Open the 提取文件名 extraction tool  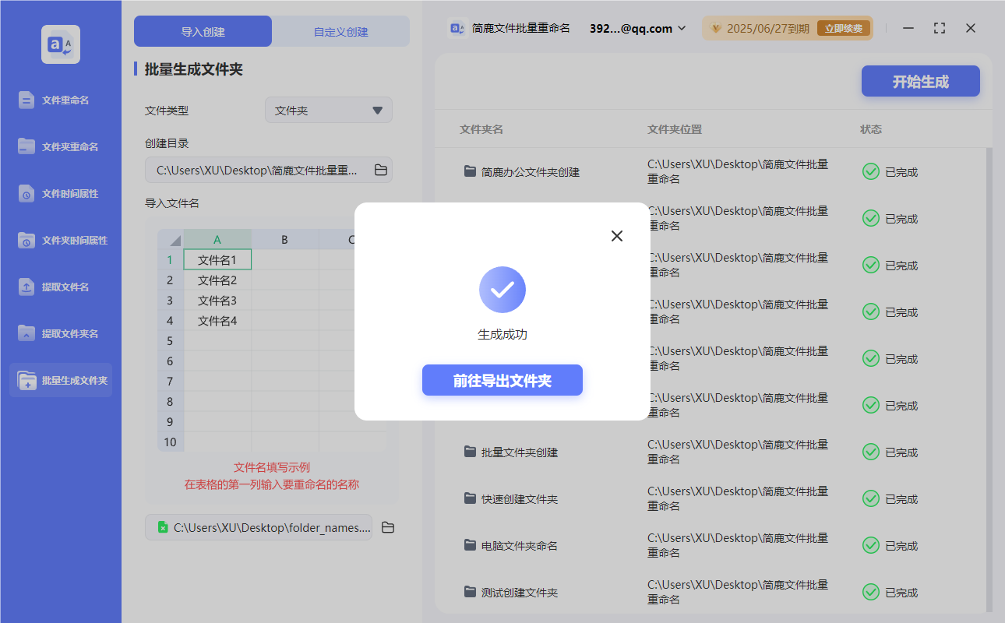60,287
